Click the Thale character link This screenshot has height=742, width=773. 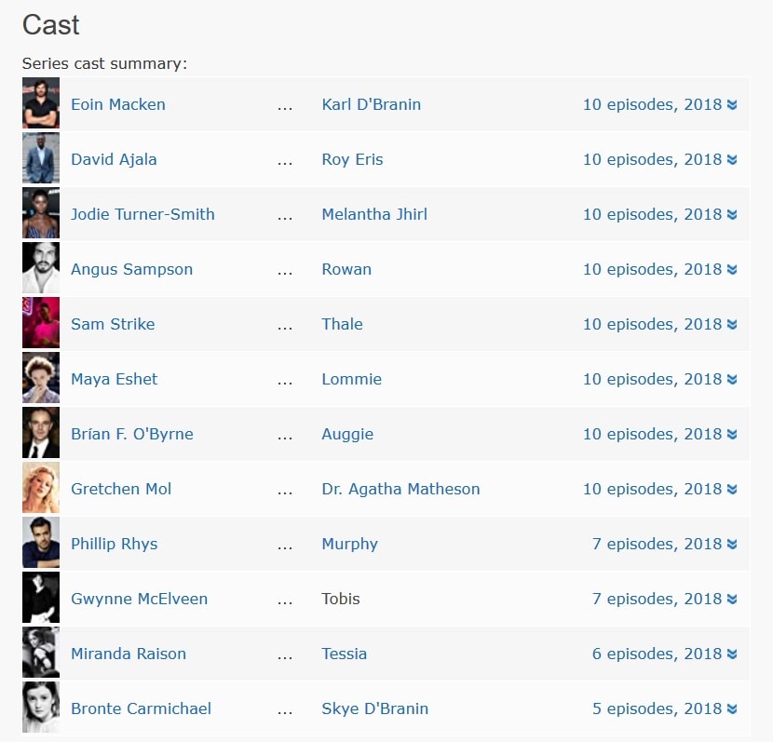pyautogui.click(x=342, y=324)
